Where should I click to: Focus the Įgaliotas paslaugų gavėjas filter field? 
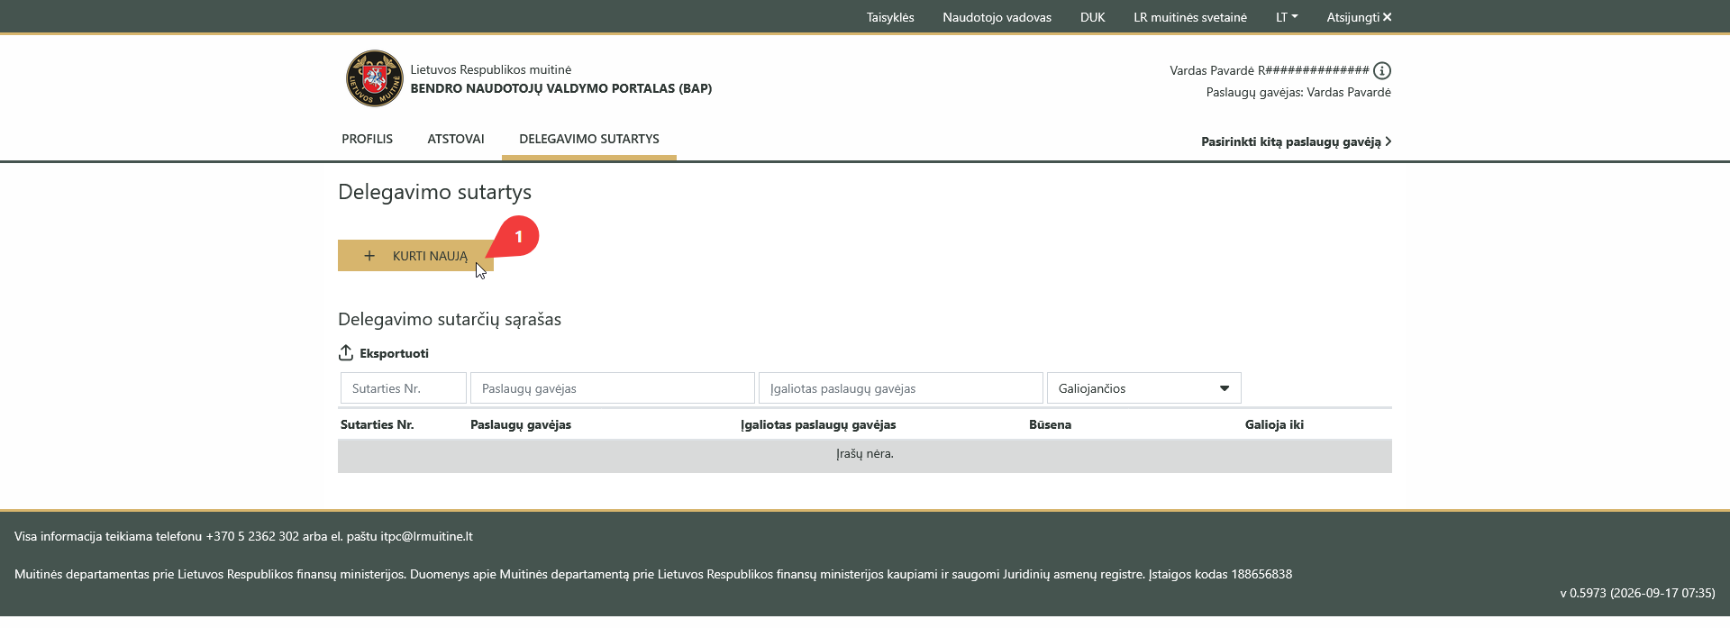[901, 388]
